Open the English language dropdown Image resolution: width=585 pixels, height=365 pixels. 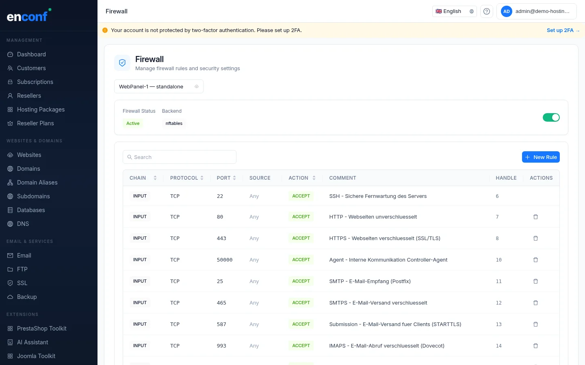(x=455, y=11)
